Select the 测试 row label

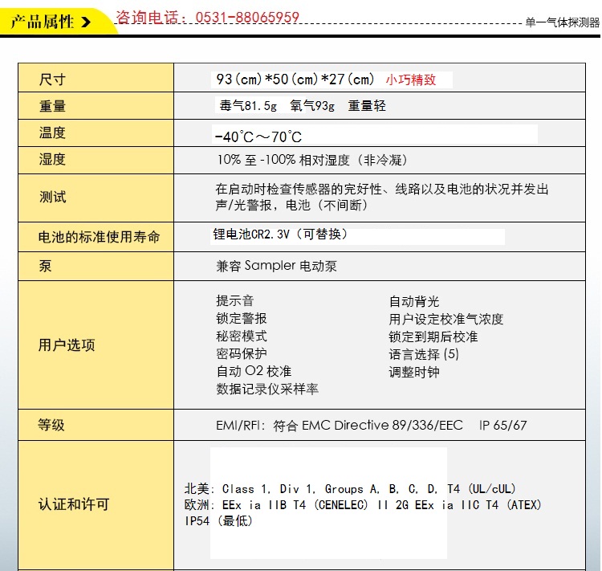(52, 197)
